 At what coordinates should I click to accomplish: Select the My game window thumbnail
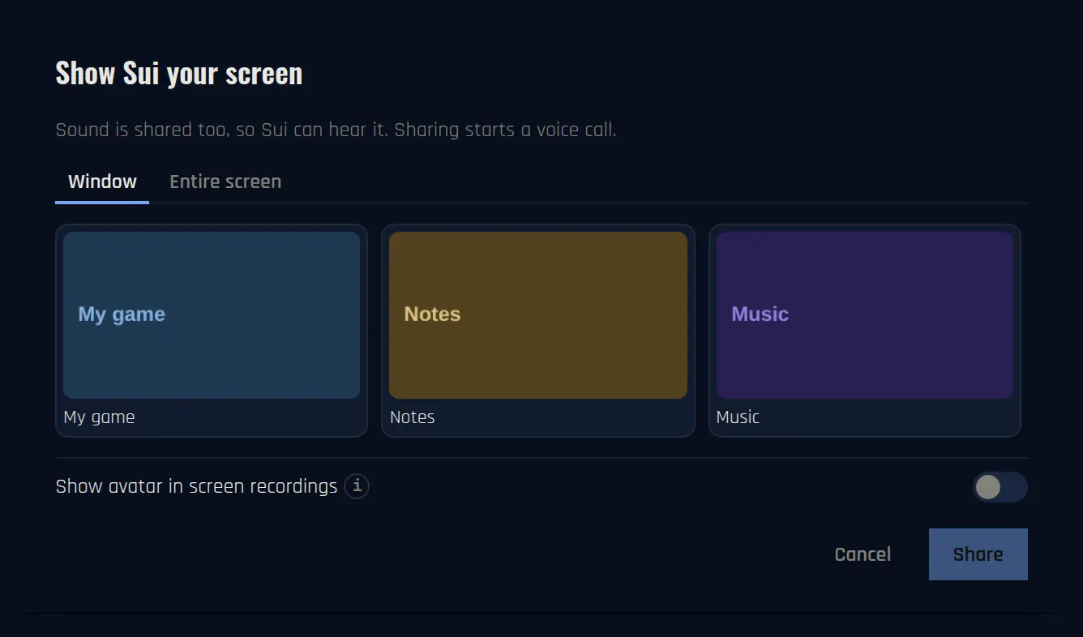point(212,315)
